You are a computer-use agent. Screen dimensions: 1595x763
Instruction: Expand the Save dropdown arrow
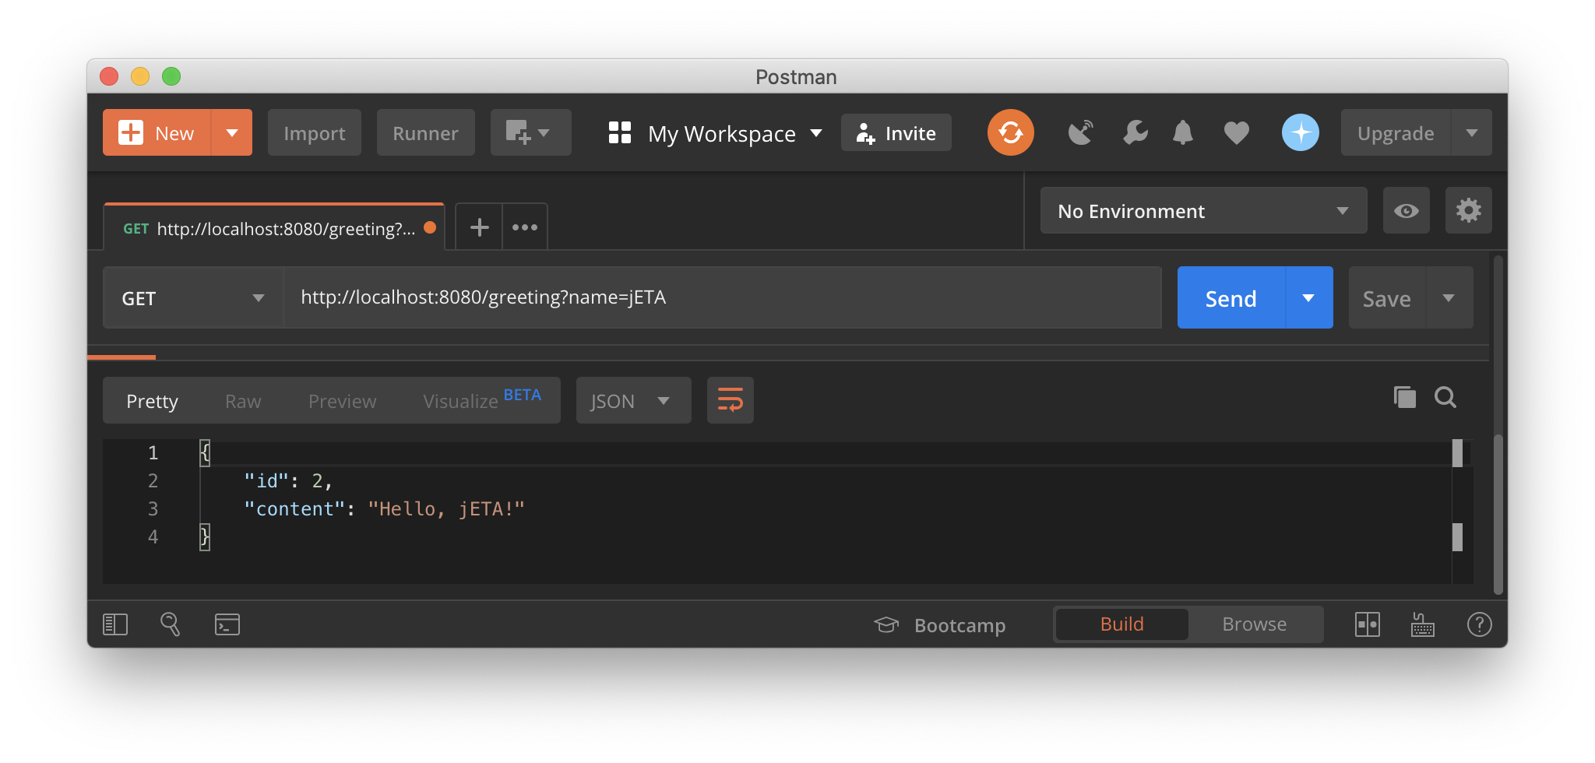(1449, 297)
